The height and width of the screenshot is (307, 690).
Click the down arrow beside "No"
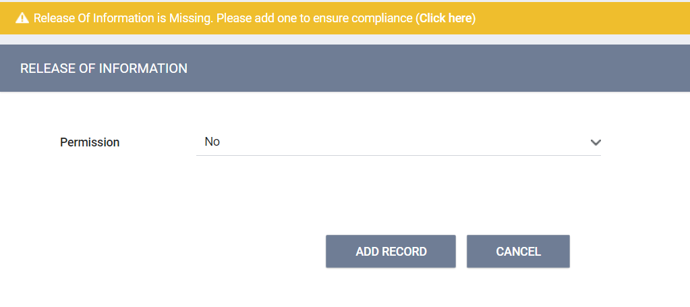click(595, 142)
